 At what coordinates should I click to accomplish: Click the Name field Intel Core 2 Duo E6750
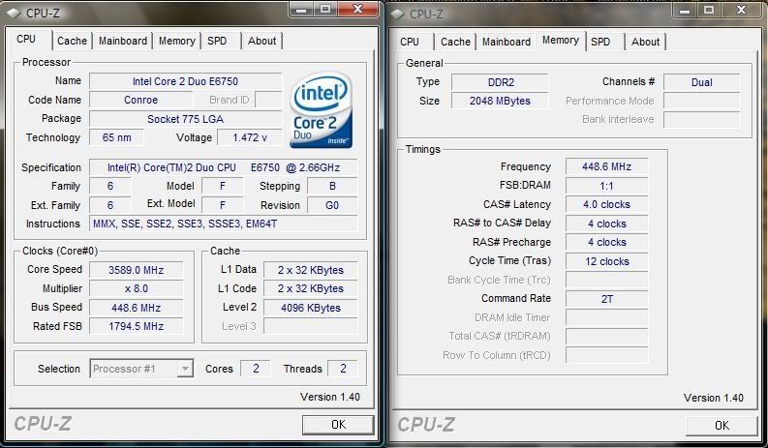pos(185,81)
